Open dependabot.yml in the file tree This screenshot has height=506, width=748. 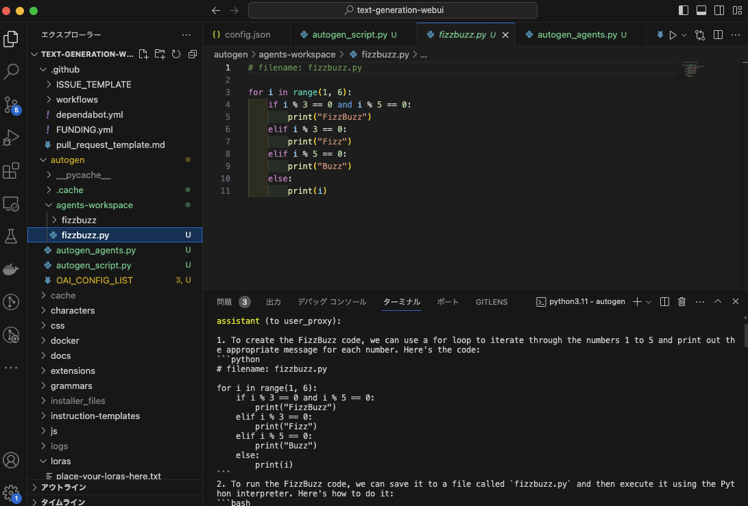[x=115, y=115]
